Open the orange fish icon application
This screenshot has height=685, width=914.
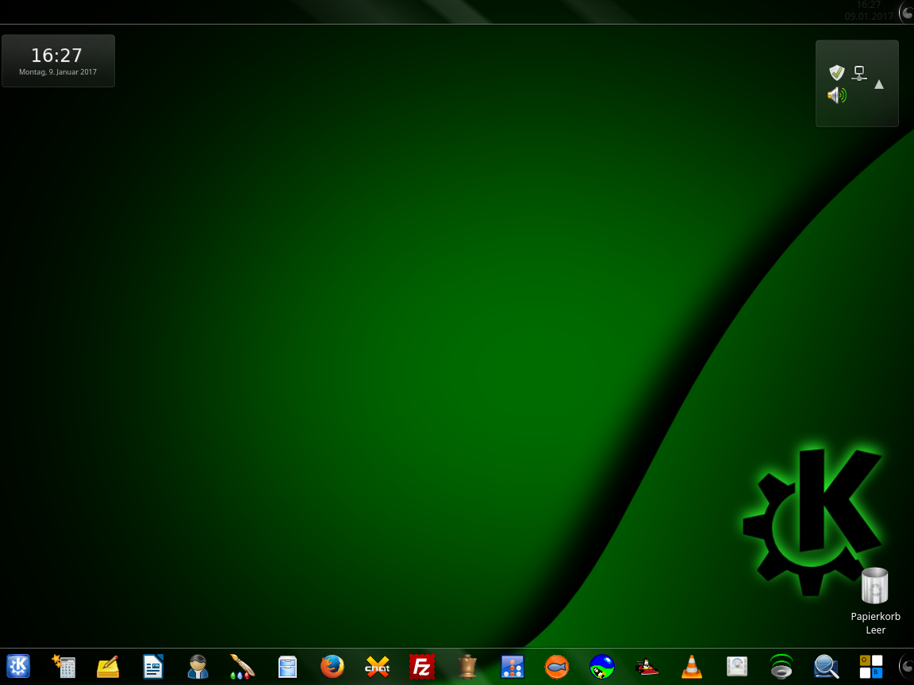coord(557,666)
